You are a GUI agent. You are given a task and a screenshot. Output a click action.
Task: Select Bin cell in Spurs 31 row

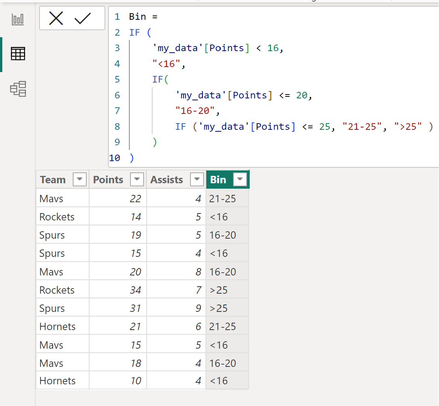click(227, 308)
